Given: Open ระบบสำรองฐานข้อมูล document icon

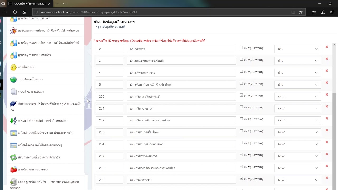Looking at the screenshot, I should click(13, 92).
